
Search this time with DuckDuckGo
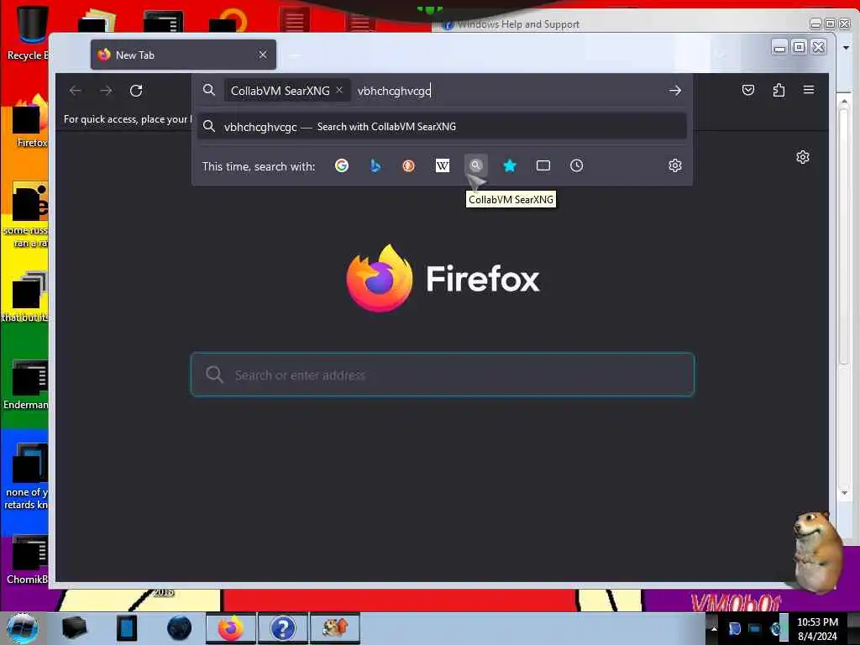coord(409,165)
